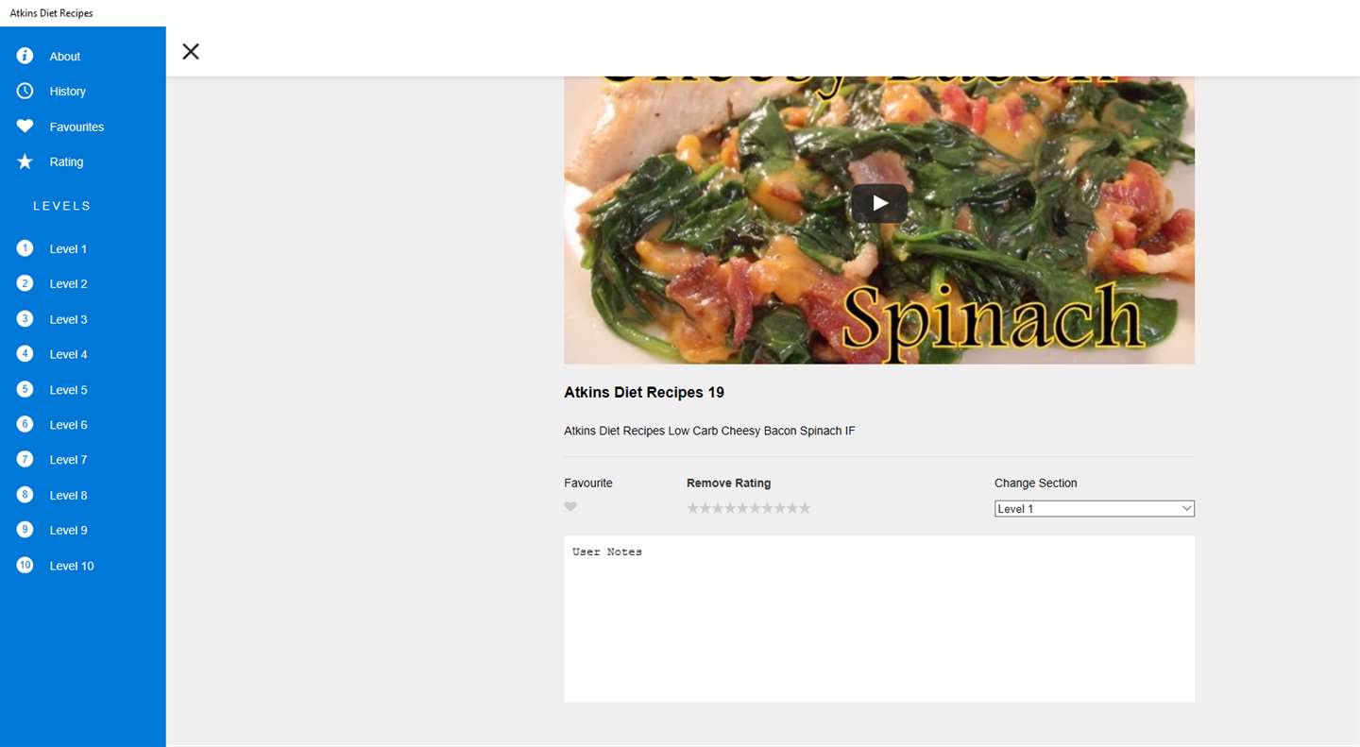Go to Level 7 in sidebar
The width and height of the screenshot is (1360, 747).
click(x=68, y=460)
